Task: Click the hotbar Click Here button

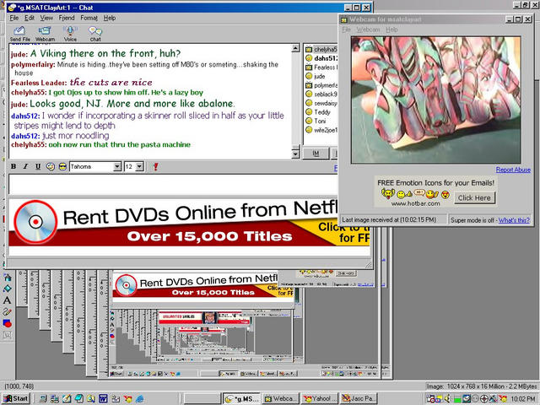Action: pos(474,197)
